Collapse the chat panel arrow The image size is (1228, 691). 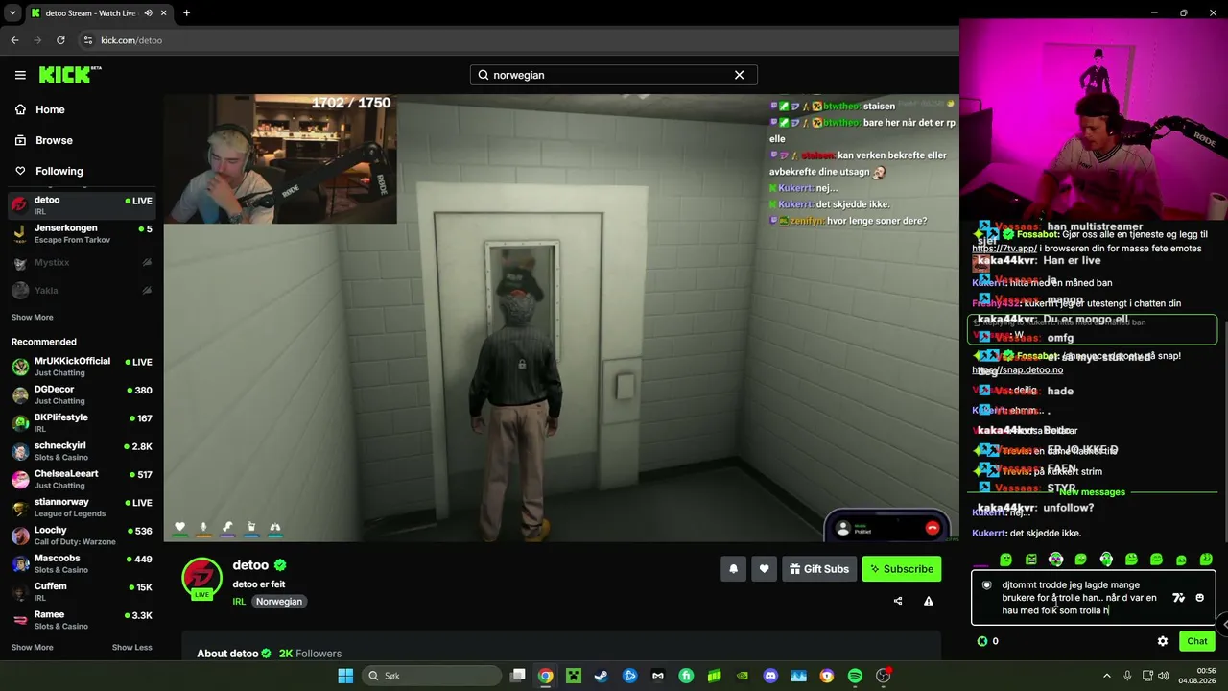pos(1223,624)
